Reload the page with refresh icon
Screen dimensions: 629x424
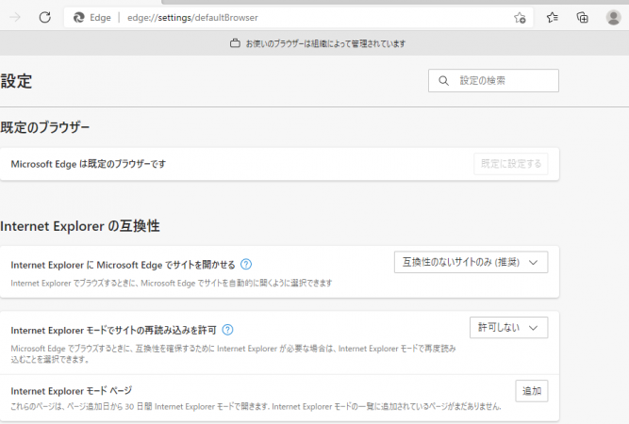click(x=45, y=17)
